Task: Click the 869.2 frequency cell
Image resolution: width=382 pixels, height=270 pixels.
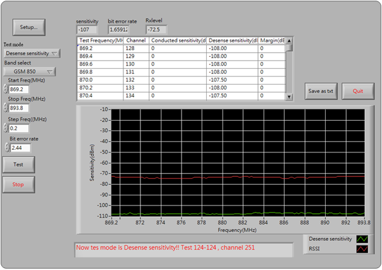Action: pos(101,49)
